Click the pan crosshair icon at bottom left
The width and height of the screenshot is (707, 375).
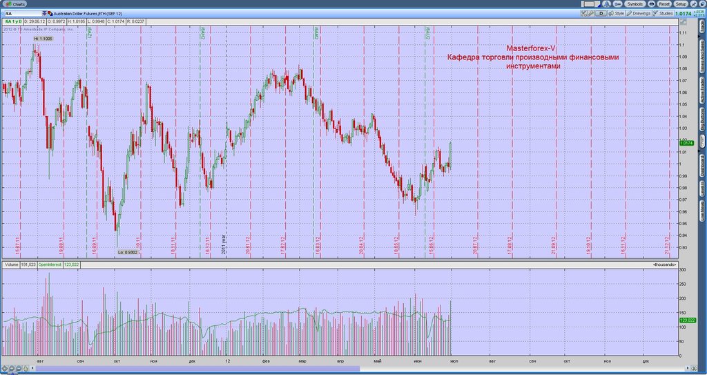click(5, 368)
